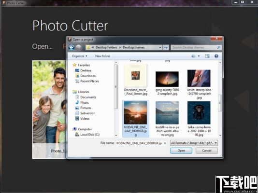Open the address bar history dropdown
Image resolution: width=258 pixels, height=193 pixels.
point(160,48)
